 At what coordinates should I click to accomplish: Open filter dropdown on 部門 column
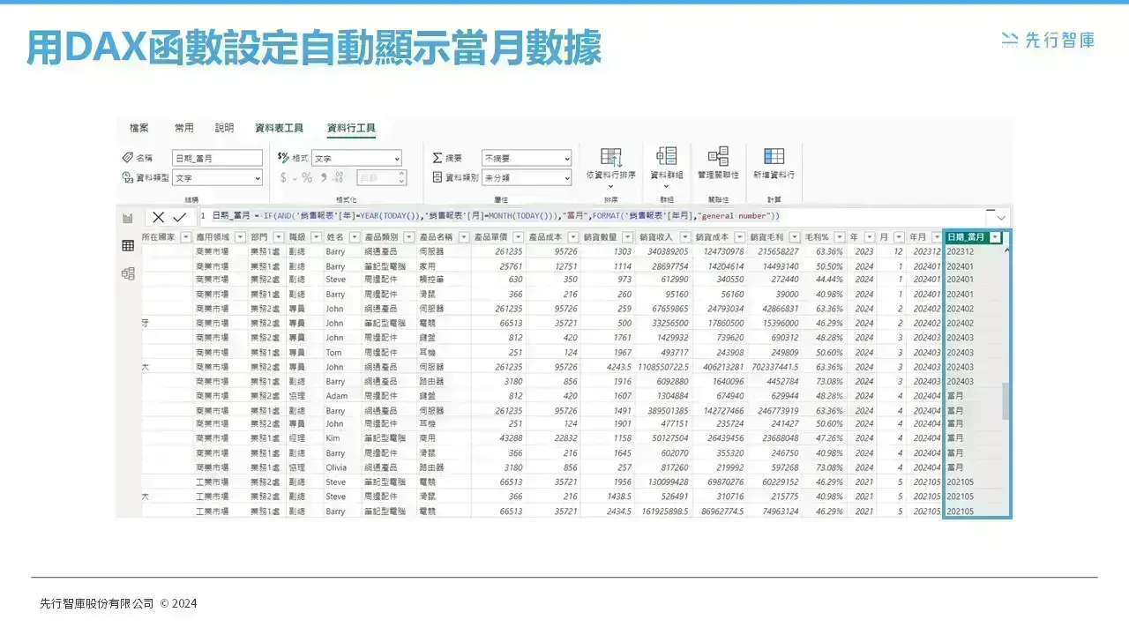pyautogui.click(x=279, y=237)
